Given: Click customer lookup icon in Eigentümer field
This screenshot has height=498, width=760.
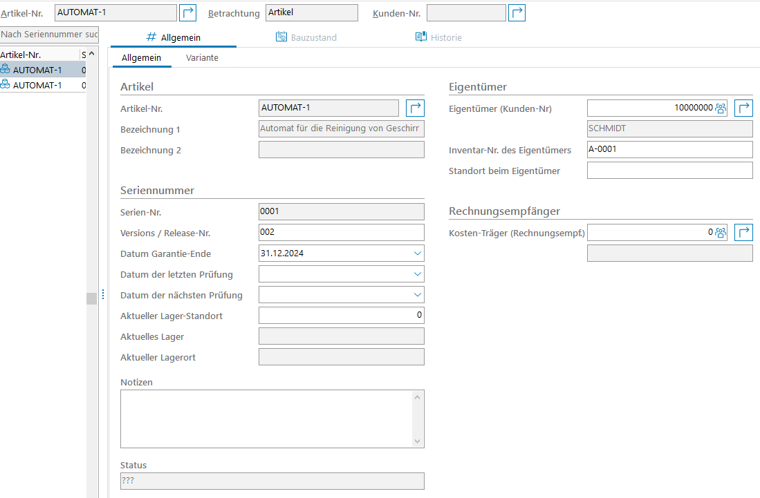Looking at the screenshot, I should [x=721, y=108].
